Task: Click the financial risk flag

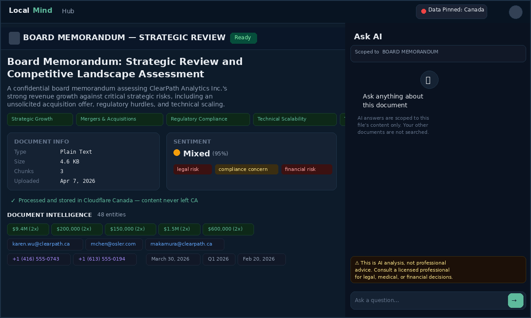Action: point(307,170)
